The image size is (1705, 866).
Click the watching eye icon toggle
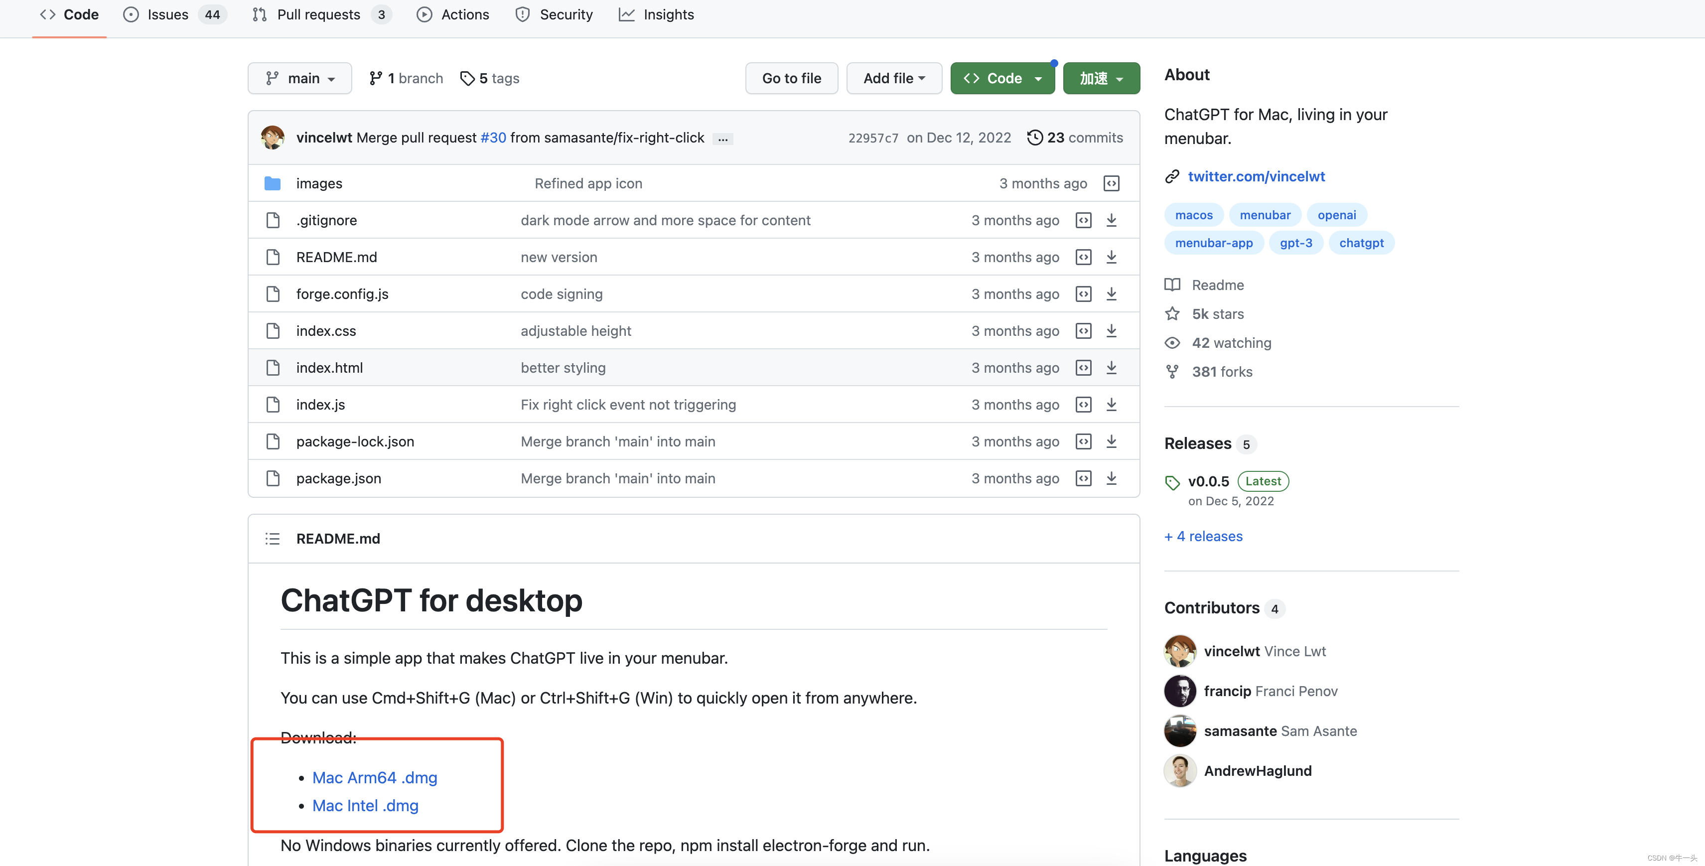(1173, 342)
